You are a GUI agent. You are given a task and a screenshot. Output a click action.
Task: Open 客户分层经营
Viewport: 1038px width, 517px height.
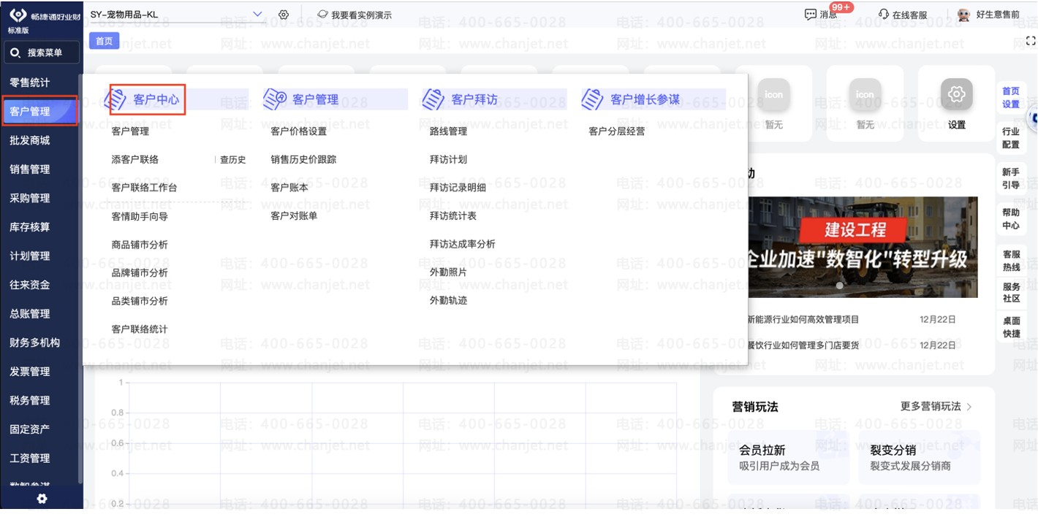617,131
